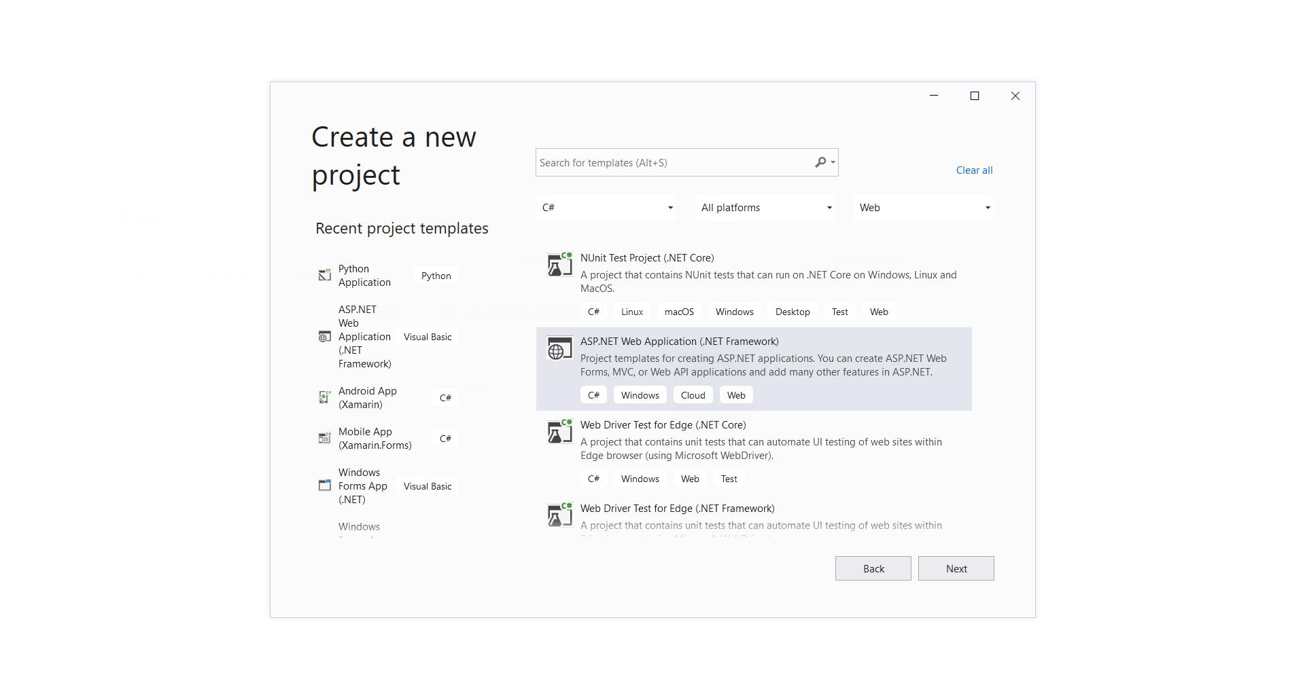Click the search magnifier icon in template search
Viewport: 1305px width, 679px height.
pyautogui.click(x=820, y=162)
